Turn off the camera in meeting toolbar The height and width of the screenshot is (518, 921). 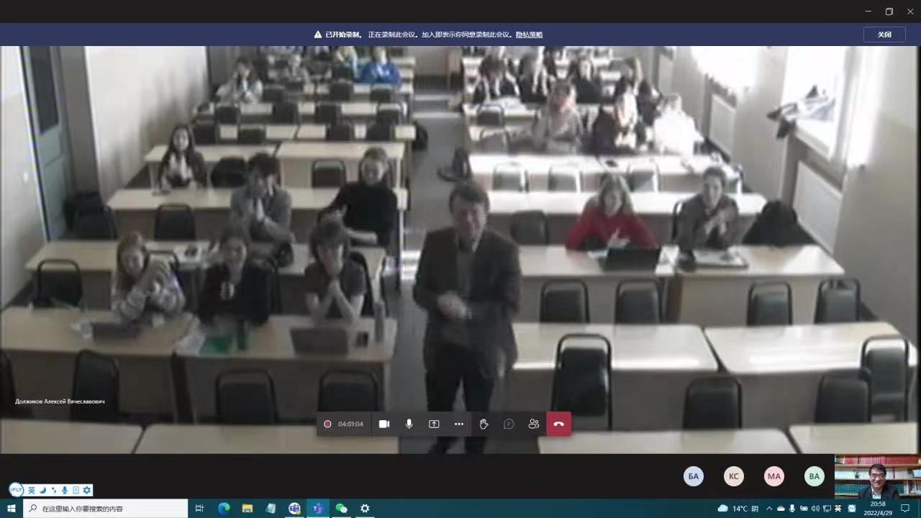[384, 424]
